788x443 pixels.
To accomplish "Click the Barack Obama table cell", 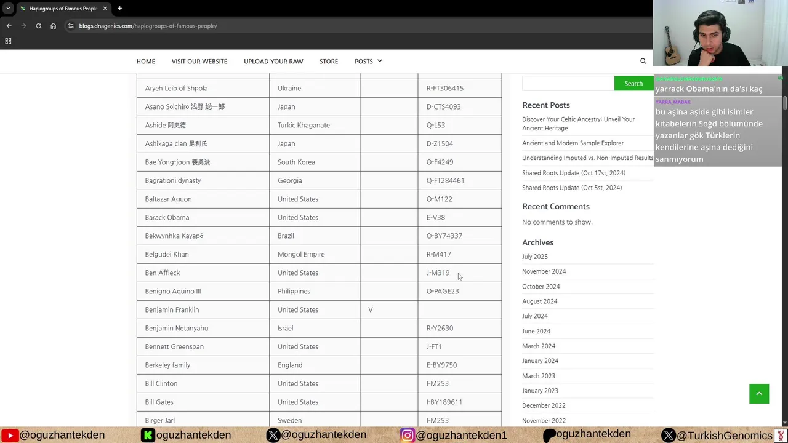I will pos(203,217).
